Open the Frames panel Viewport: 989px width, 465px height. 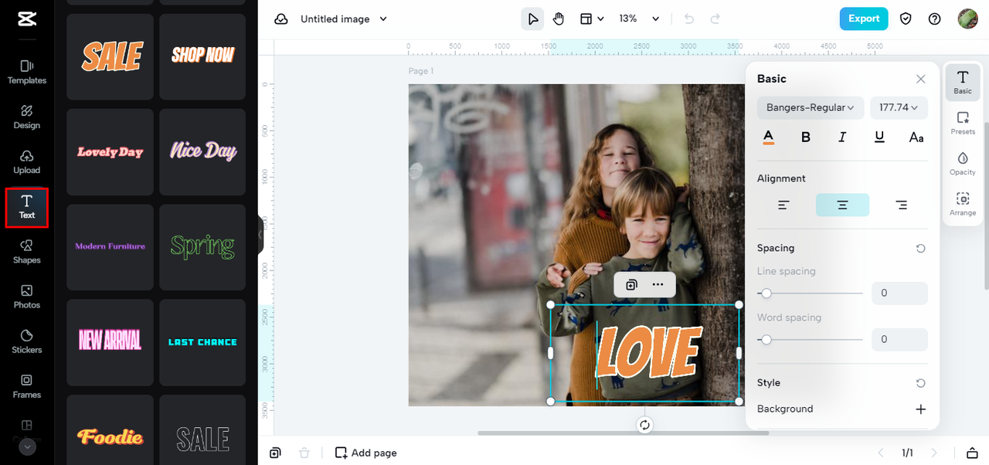tap(27, 385)
